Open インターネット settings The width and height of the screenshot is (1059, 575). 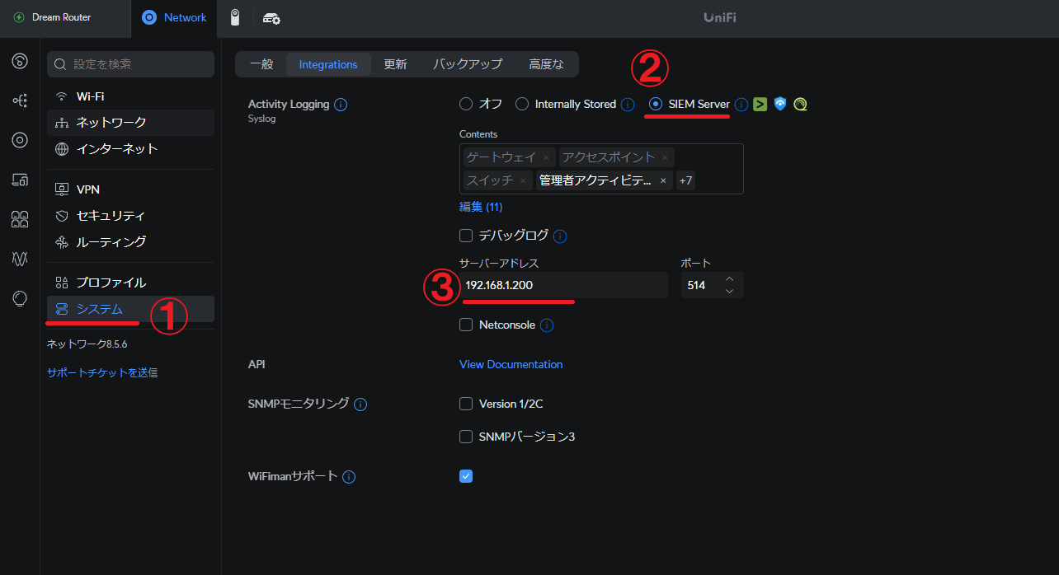coord(130,149)
